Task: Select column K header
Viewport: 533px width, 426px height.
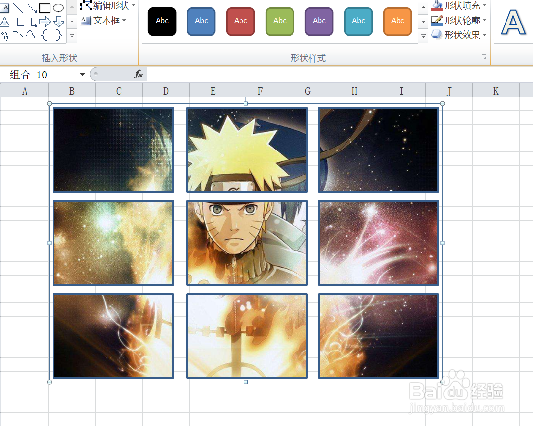Action: [x=496, y=91]
